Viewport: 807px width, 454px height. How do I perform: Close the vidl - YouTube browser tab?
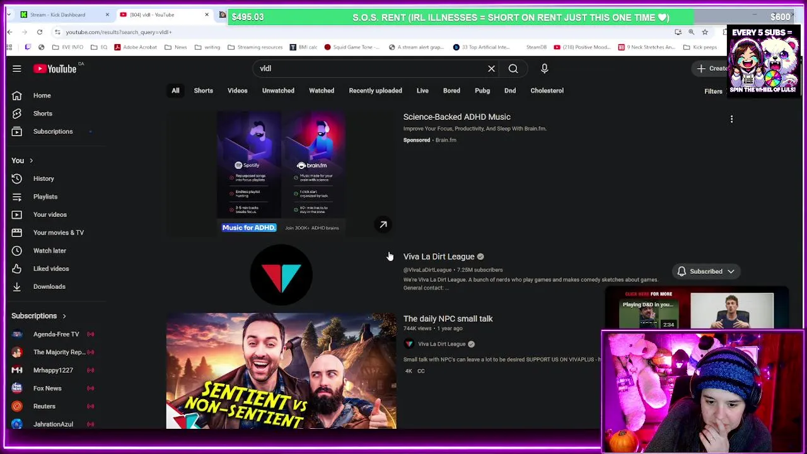coord(206,15)
